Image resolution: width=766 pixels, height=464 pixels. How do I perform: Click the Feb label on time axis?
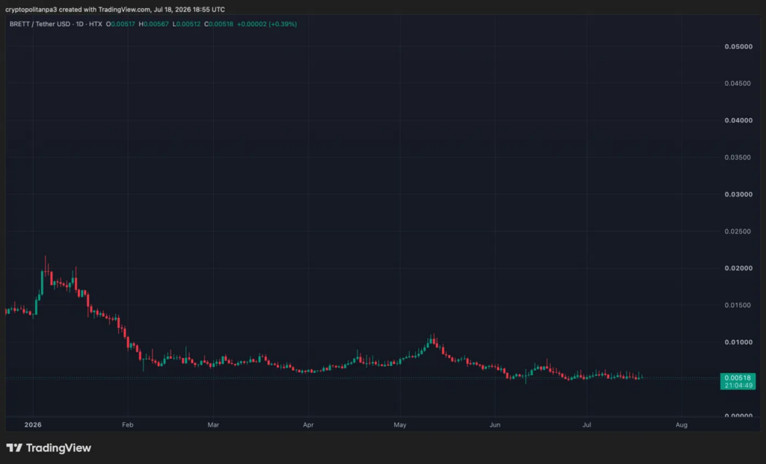point(127,425)
